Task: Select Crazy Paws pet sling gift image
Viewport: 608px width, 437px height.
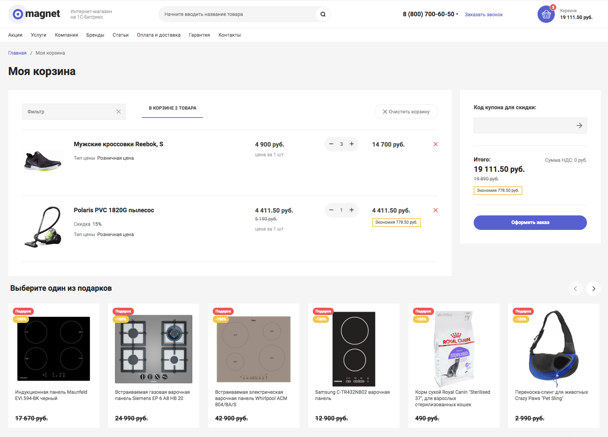Action: (x=553, y=348)
